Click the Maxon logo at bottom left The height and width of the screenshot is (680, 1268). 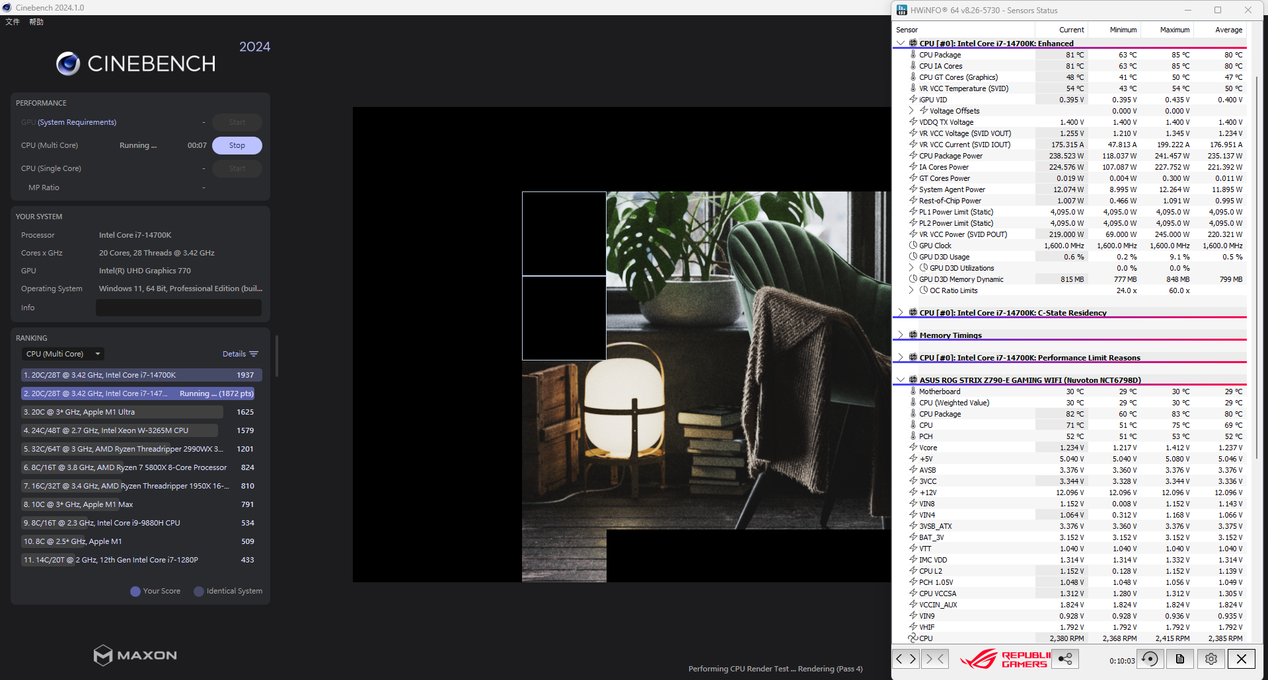135,655
